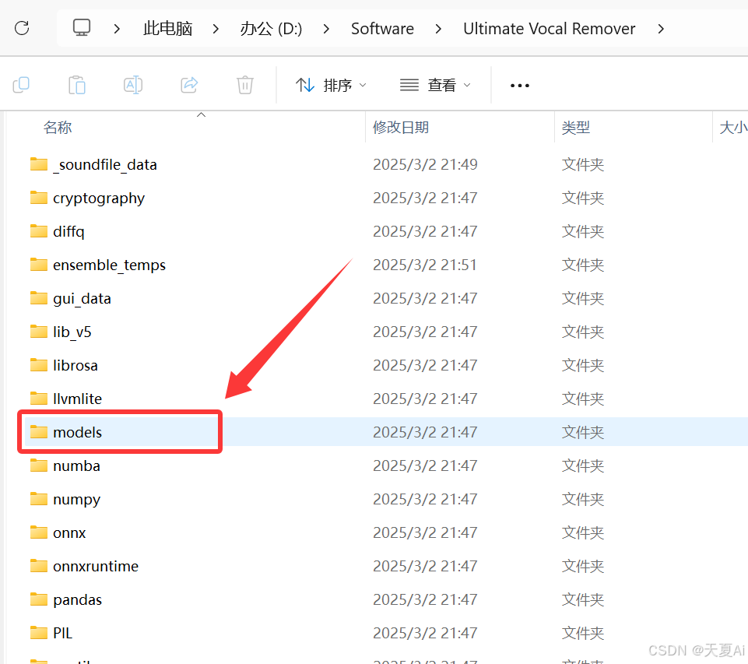Viewport: 748px width, 664px height.
Task: Sort by the 修改日期 column header
Action: 401,128
